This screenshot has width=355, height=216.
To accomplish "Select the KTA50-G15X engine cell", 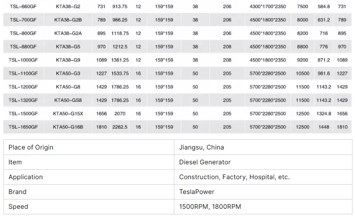I will click(x=68, y=114).
